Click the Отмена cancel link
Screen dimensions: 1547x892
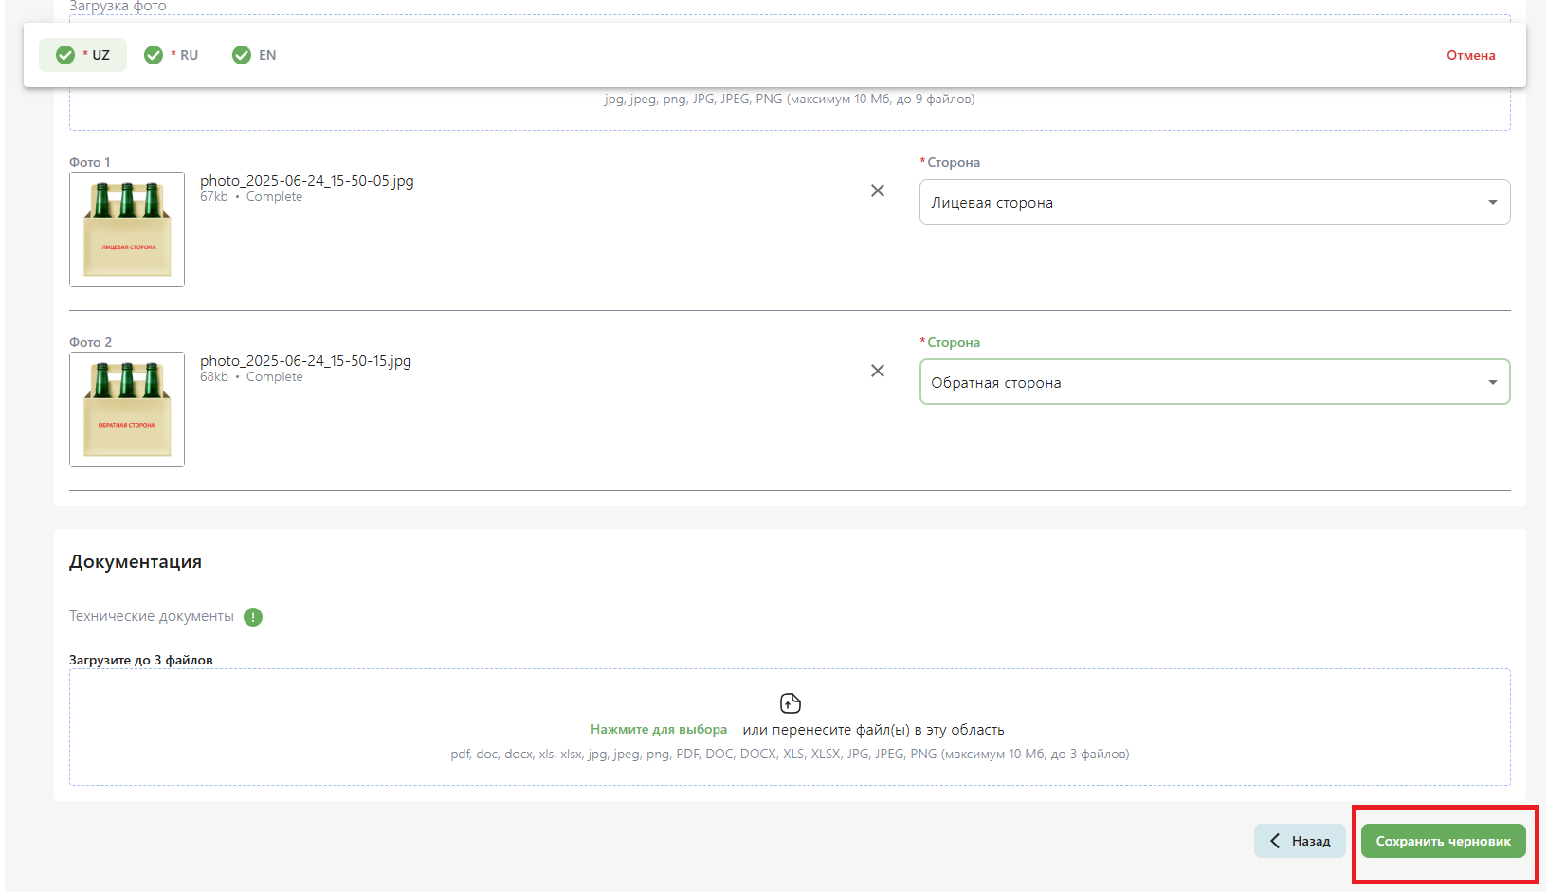pos(1470,55)
